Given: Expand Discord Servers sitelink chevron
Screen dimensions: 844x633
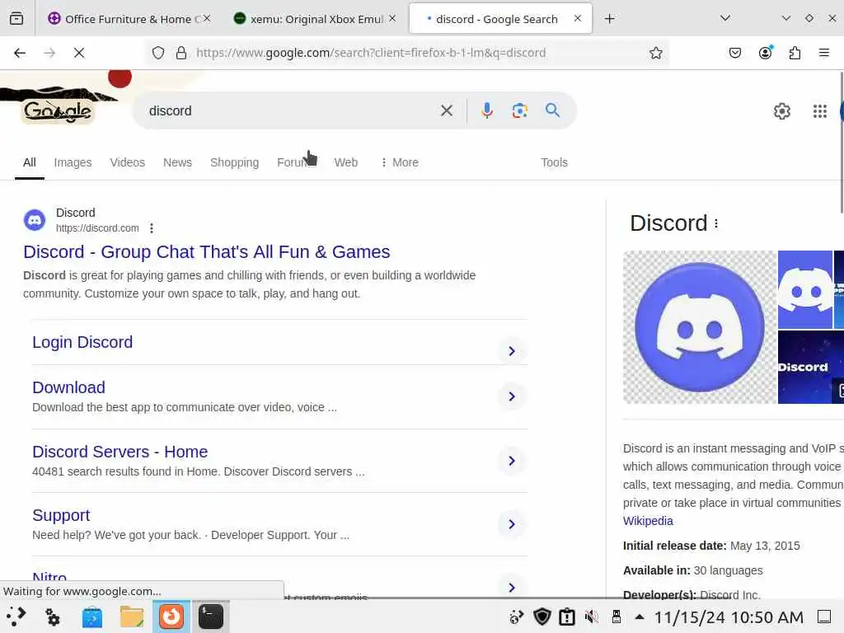Looking at the screenshot, I should click(x=511, y=461).
